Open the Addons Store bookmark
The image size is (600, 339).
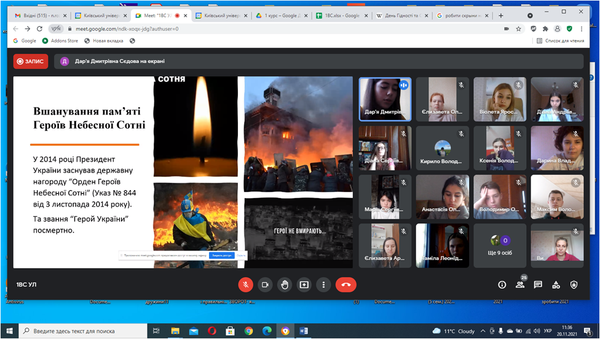click(x=61, y=41)
